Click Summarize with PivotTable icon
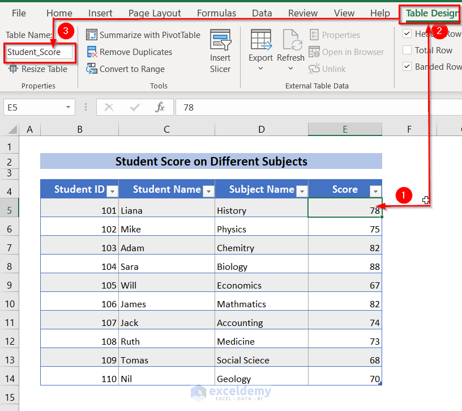Screen dimensions: 462x411 coord(91,35)
